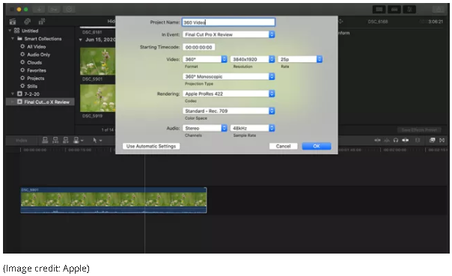Click the Project Name text field
Viewport: 452px width, 276px height.
(228, 22)
